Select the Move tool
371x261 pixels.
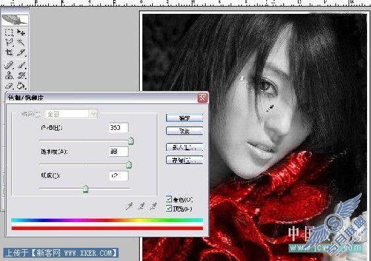click(x=21, y=32)
